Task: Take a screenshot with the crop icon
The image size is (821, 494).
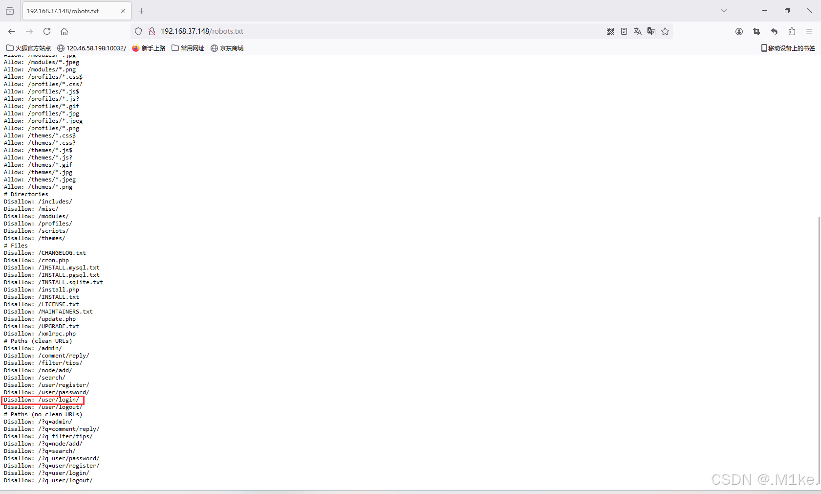Action: point(756,31)
